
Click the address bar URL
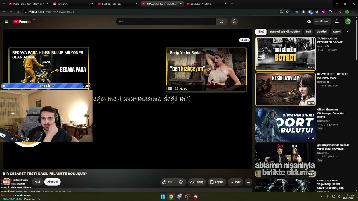(52, 12)
